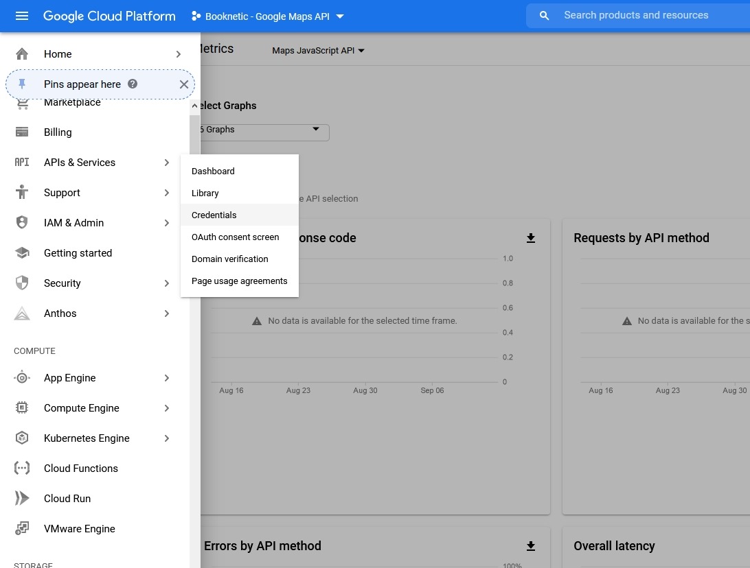
Task: Click the Getting started graduation cap icon
Action: pos(22,252)
